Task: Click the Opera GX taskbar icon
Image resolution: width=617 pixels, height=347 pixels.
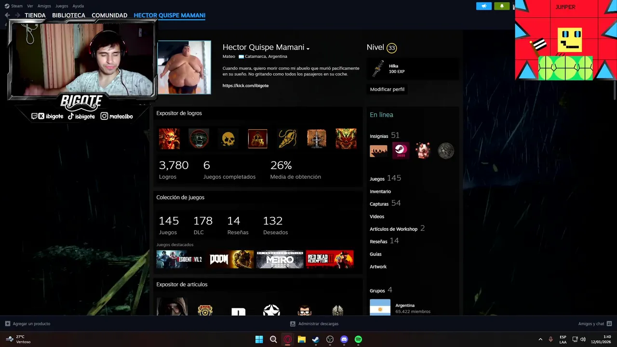Action: (x=288, y=339)
